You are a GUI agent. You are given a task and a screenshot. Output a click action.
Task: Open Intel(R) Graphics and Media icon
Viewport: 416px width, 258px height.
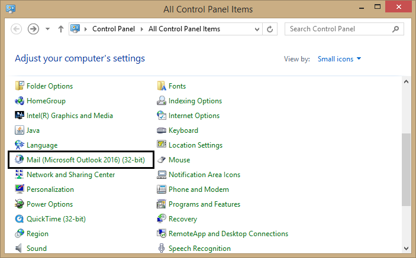(20, 115)
